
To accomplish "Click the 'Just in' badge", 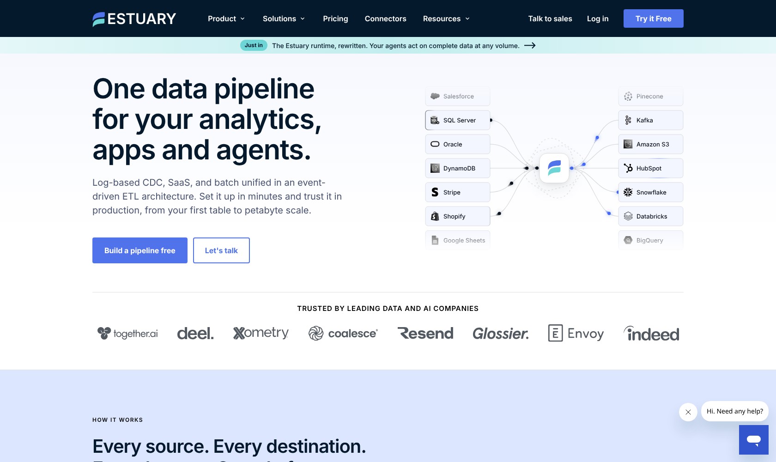I will click(x=254, y=45).
